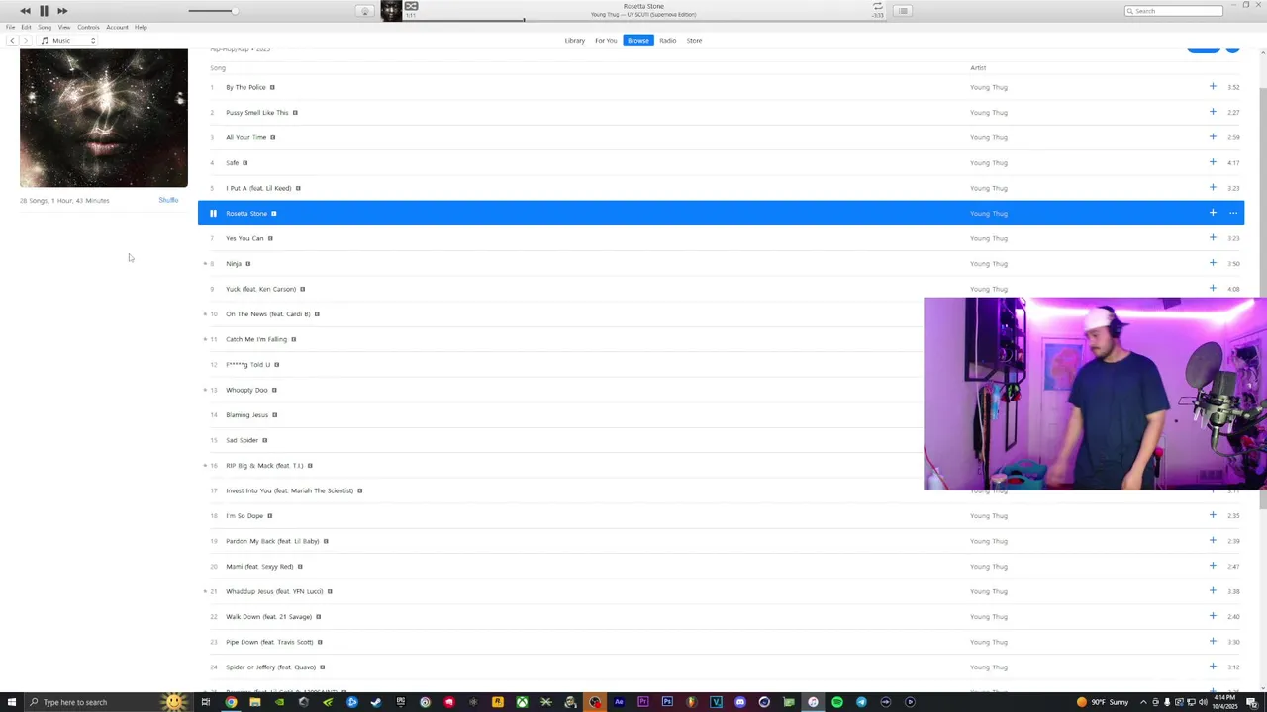The height and width of the screenshot is (712, 1267).
Task: Add Spider or Jeffery with plus icon
Action: click(x=1213, y=667)
